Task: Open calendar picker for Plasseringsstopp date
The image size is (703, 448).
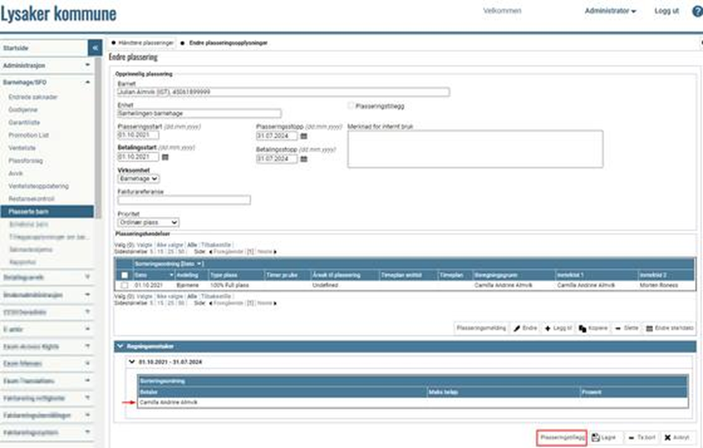Action: tap(304, 136)
